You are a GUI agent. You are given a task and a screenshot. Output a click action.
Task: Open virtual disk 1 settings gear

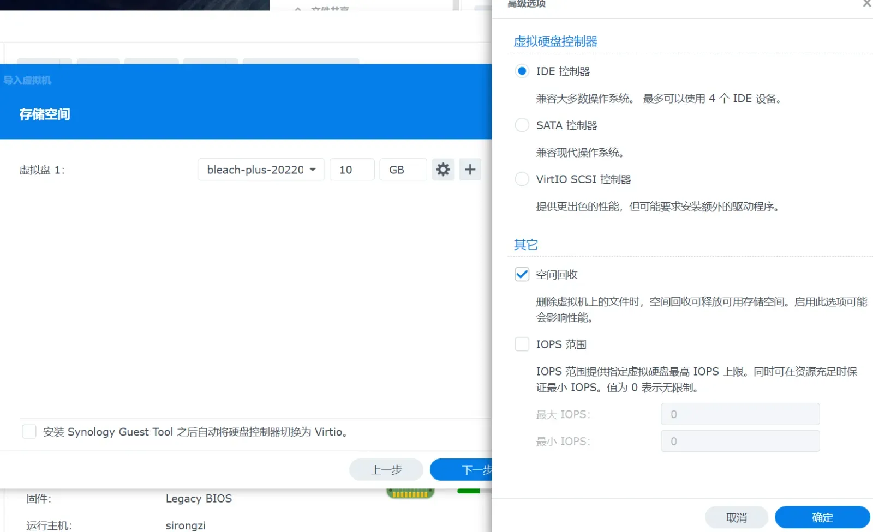click(x=443, y=170)
